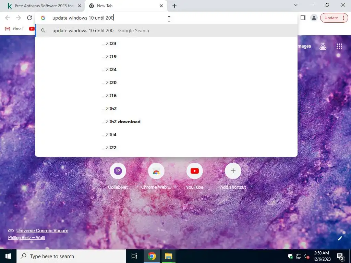Open a new tab with the plus button
351x263 pixels.
click(x=174, y=6)
